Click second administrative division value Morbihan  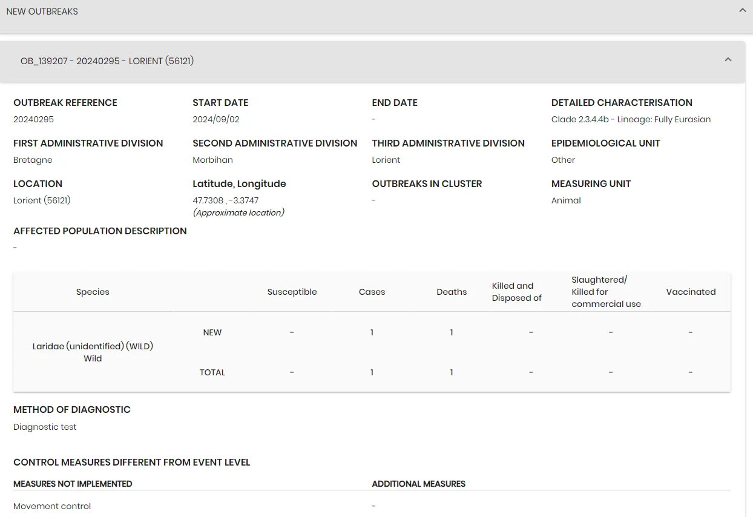(x=212, y=160)
